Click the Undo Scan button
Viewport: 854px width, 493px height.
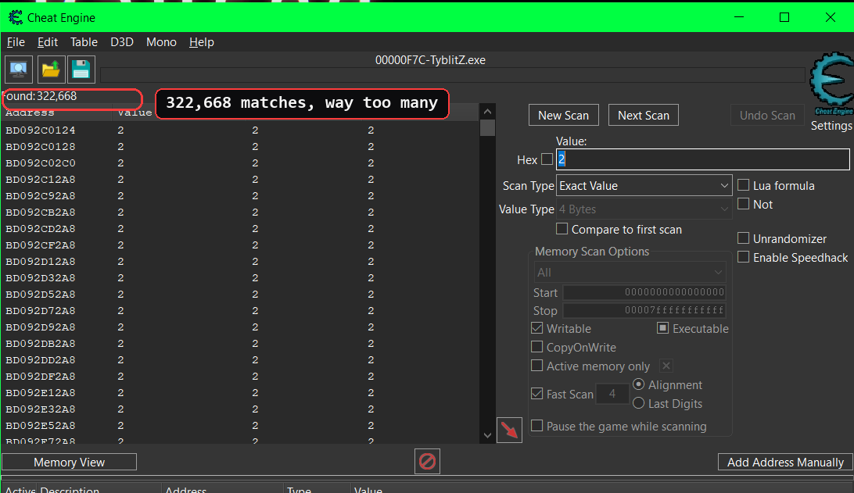pos(767,115)
